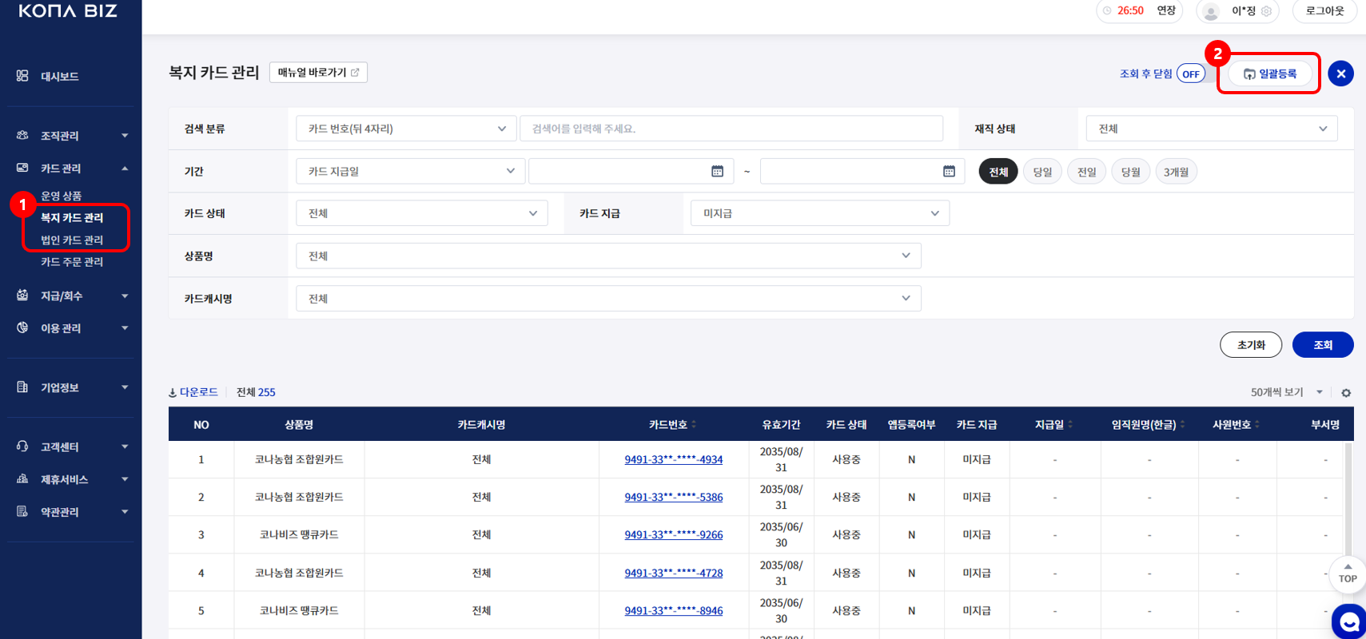
Task: Toggle the 조회 후 닫힘 OFF switch
Action: pyautogui.click(x=1190, y=73)
